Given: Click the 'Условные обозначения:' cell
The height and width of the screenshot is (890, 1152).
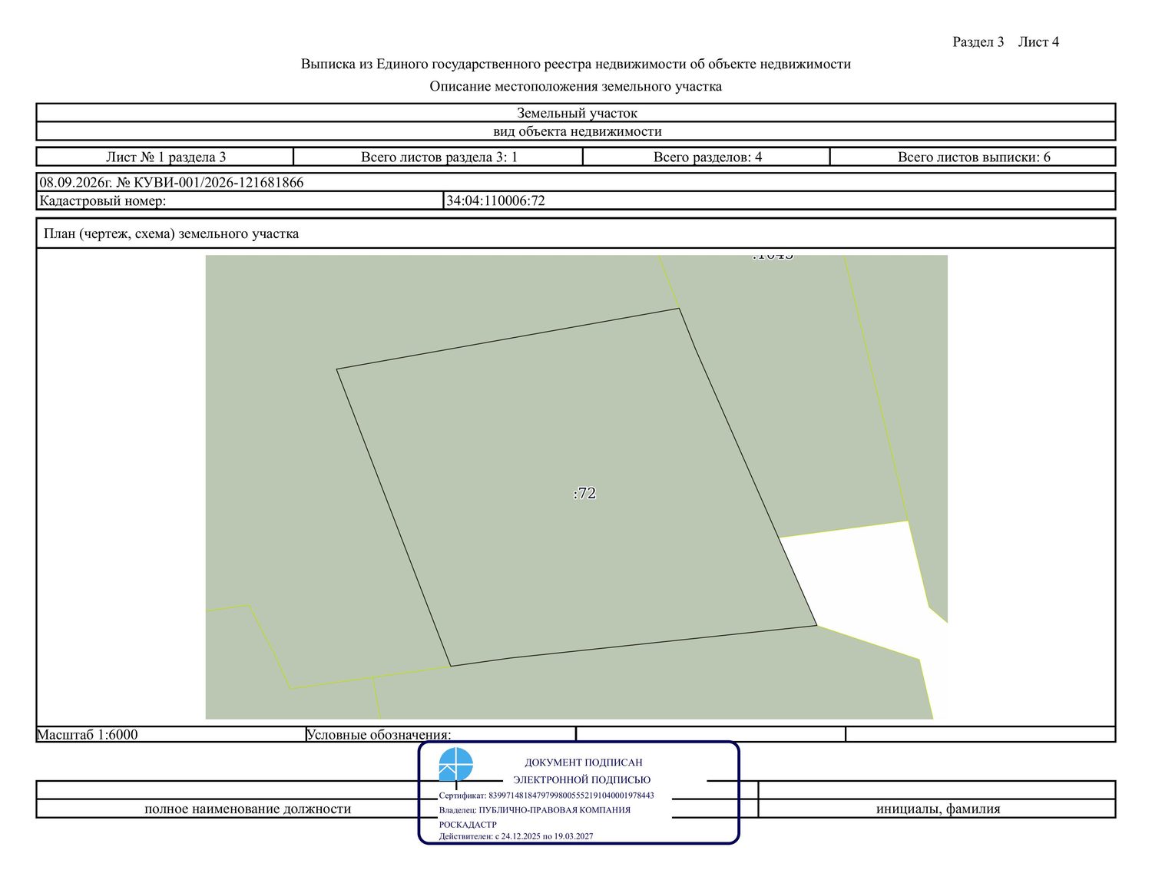Looking at the screenshot, I should pos(440,734).
